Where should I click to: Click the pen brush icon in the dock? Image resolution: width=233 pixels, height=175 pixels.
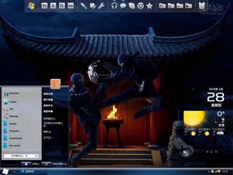tap(83, 6)
